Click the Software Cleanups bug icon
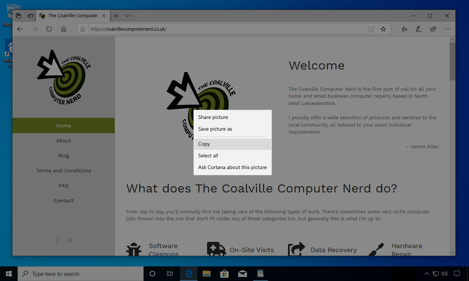The width and height of the screenshot is (469, 281). pos(134,249)
